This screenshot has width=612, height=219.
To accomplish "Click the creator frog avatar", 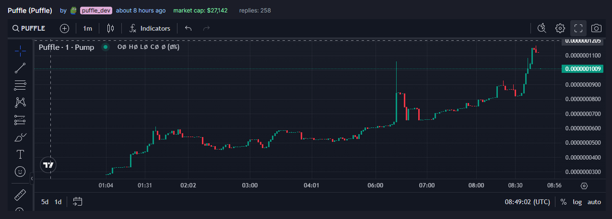I will click(x=74, y=10).
